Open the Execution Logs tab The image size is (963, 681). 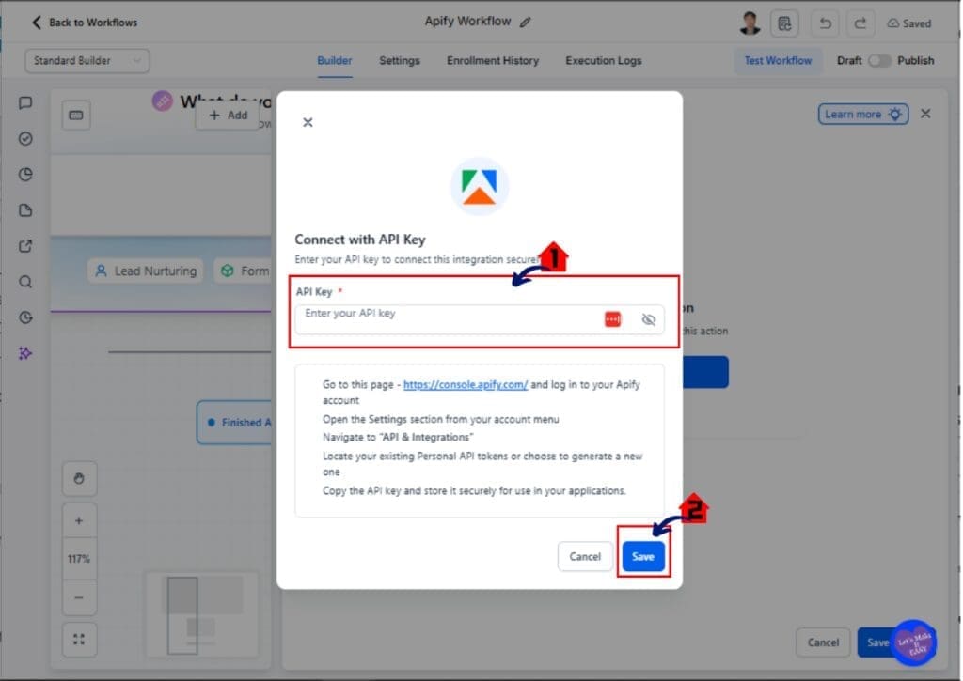pyautogui.click(x=603, y=61)
